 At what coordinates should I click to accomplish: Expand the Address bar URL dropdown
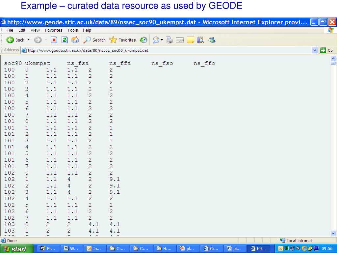[x=315, y=50]
